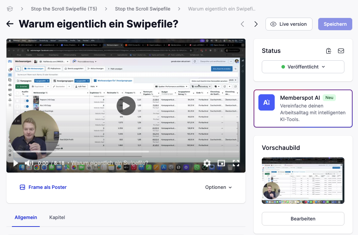This screenshot has height=235, width=358.
Task: Switch to the Allgemein tab
Action: [x=26, y=217]
